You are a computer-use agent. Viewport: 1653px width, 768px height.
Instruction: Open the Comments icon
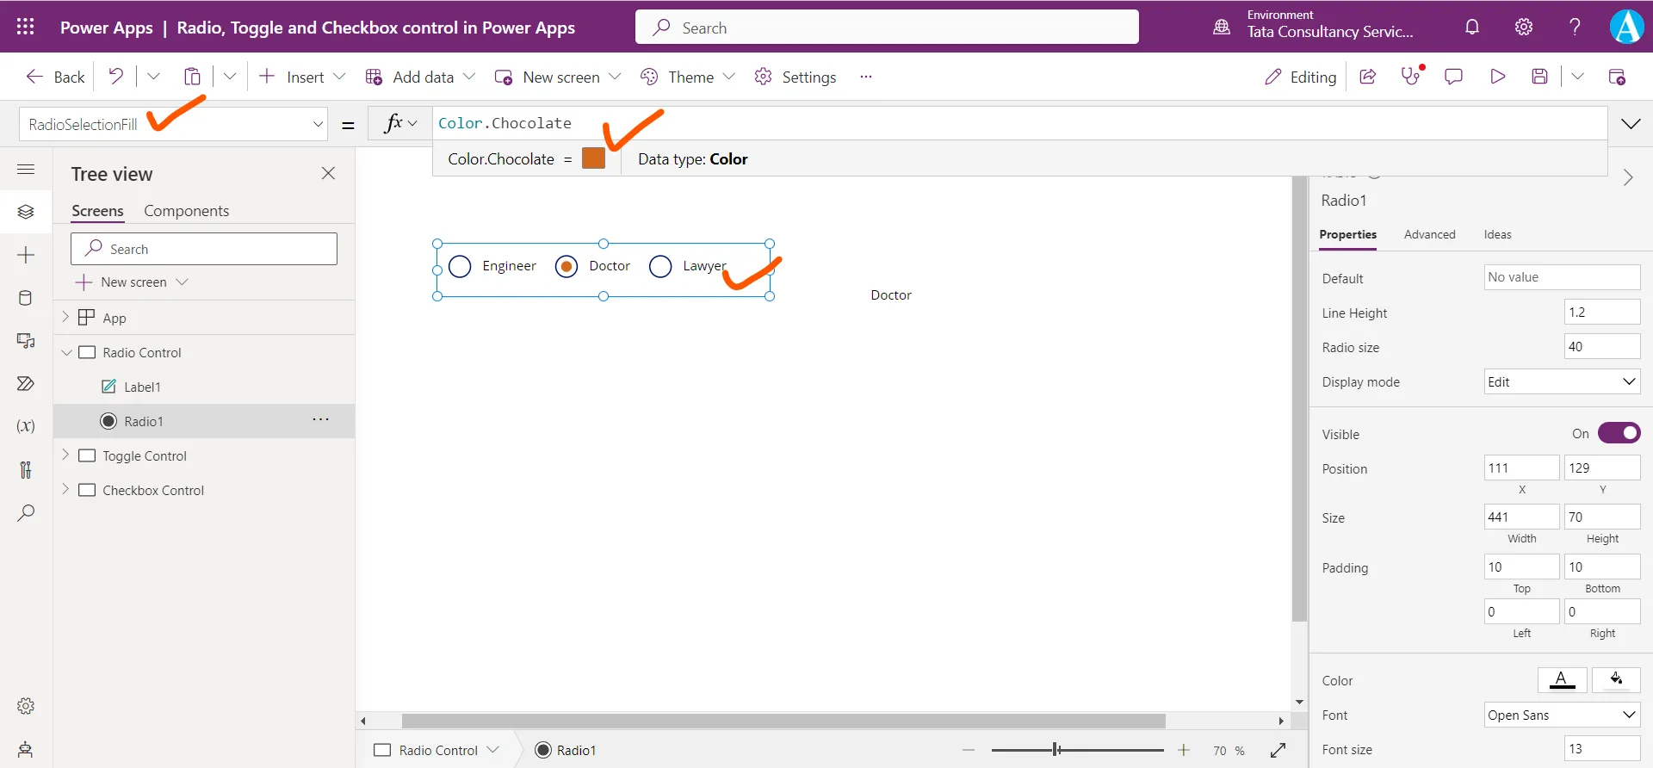click(x=1454, y=77)
